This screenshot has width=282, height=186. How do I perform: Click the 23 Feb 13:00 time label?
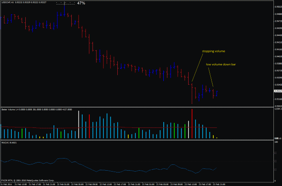(x=191, y=184)
